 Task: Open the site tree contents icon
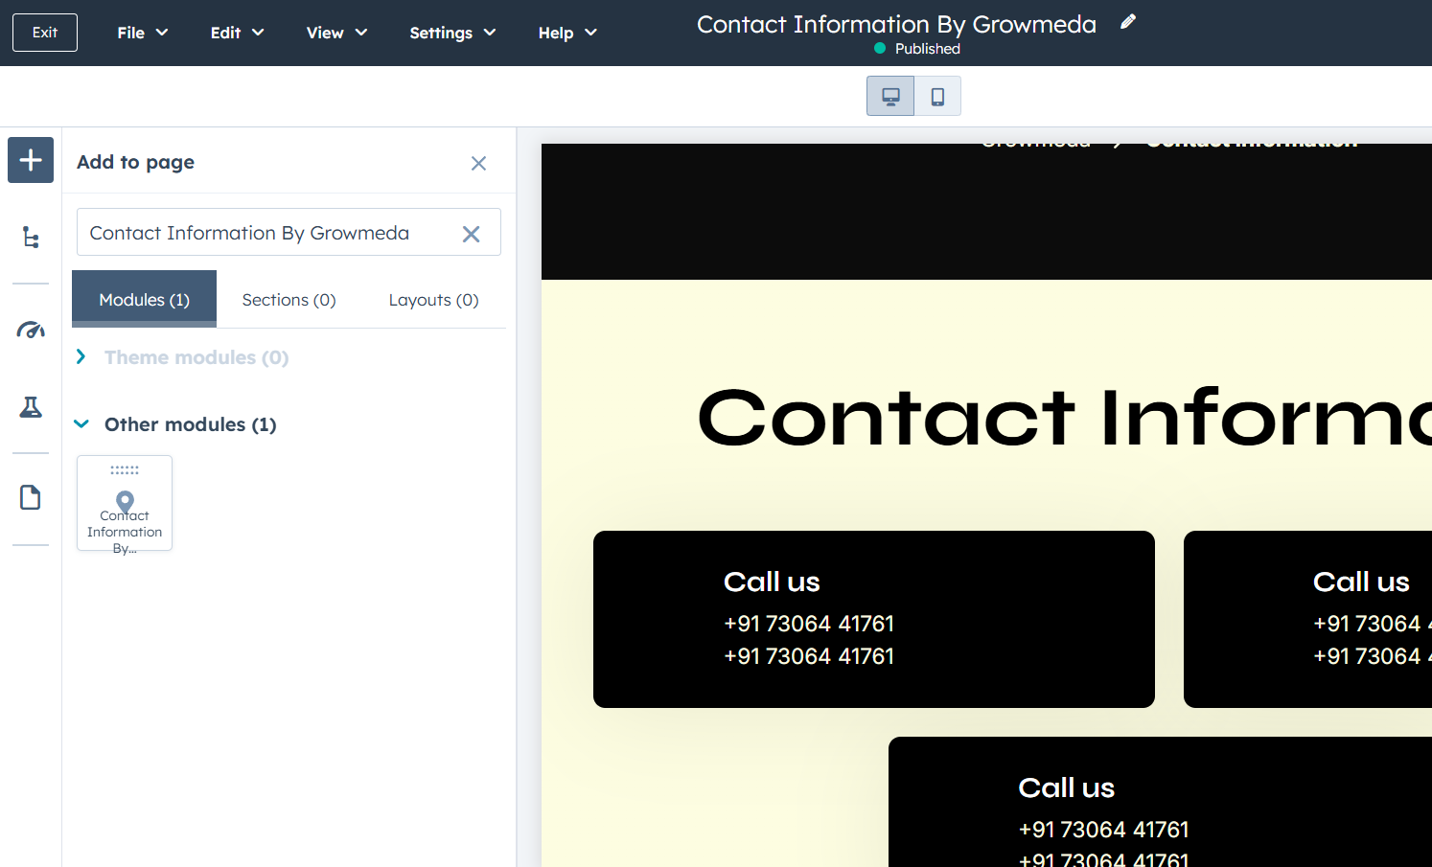click(31, 238)
